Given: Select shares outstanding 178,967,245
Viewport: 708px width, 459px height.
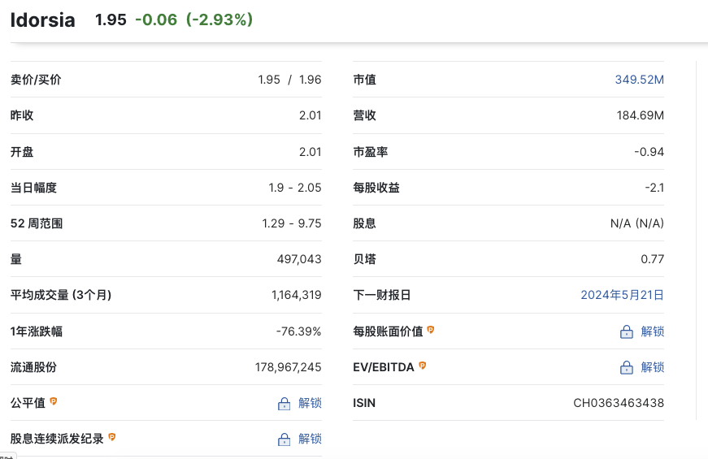Looking at the screenshot, I should pyautogui.click(x=288, y=367).
